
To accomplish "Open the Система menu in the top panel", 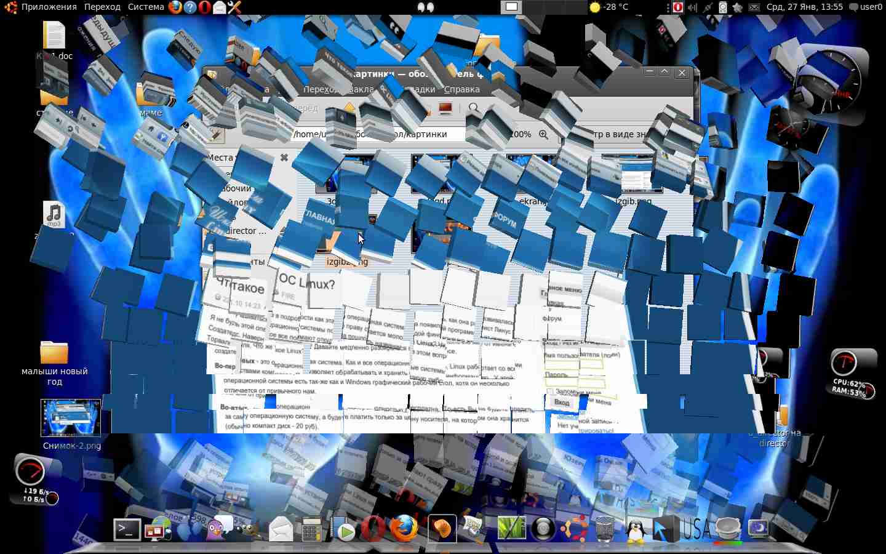I will click(x=146, y=7).
